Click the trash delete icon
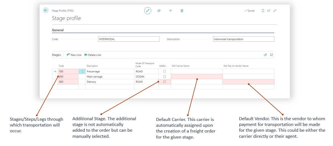 click(x=182, y=11)
